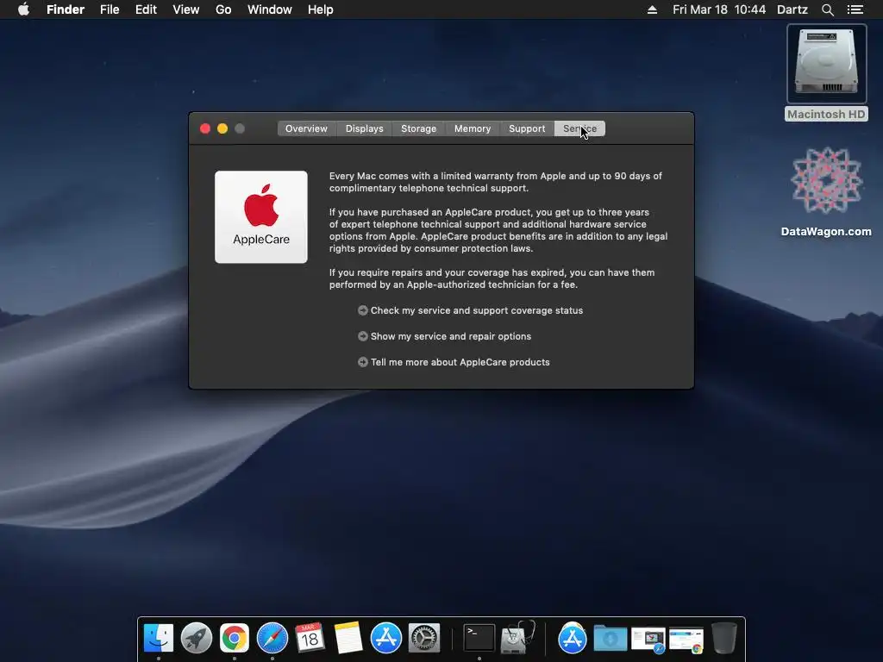This screenshot has width=883, height=662.
Task: Open Notification Center list icon
Action: coord(855,9)
